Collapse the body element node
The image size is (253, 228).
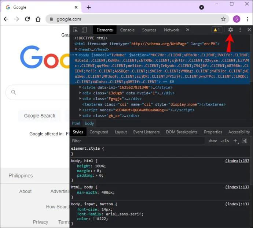tap(76, 55)
